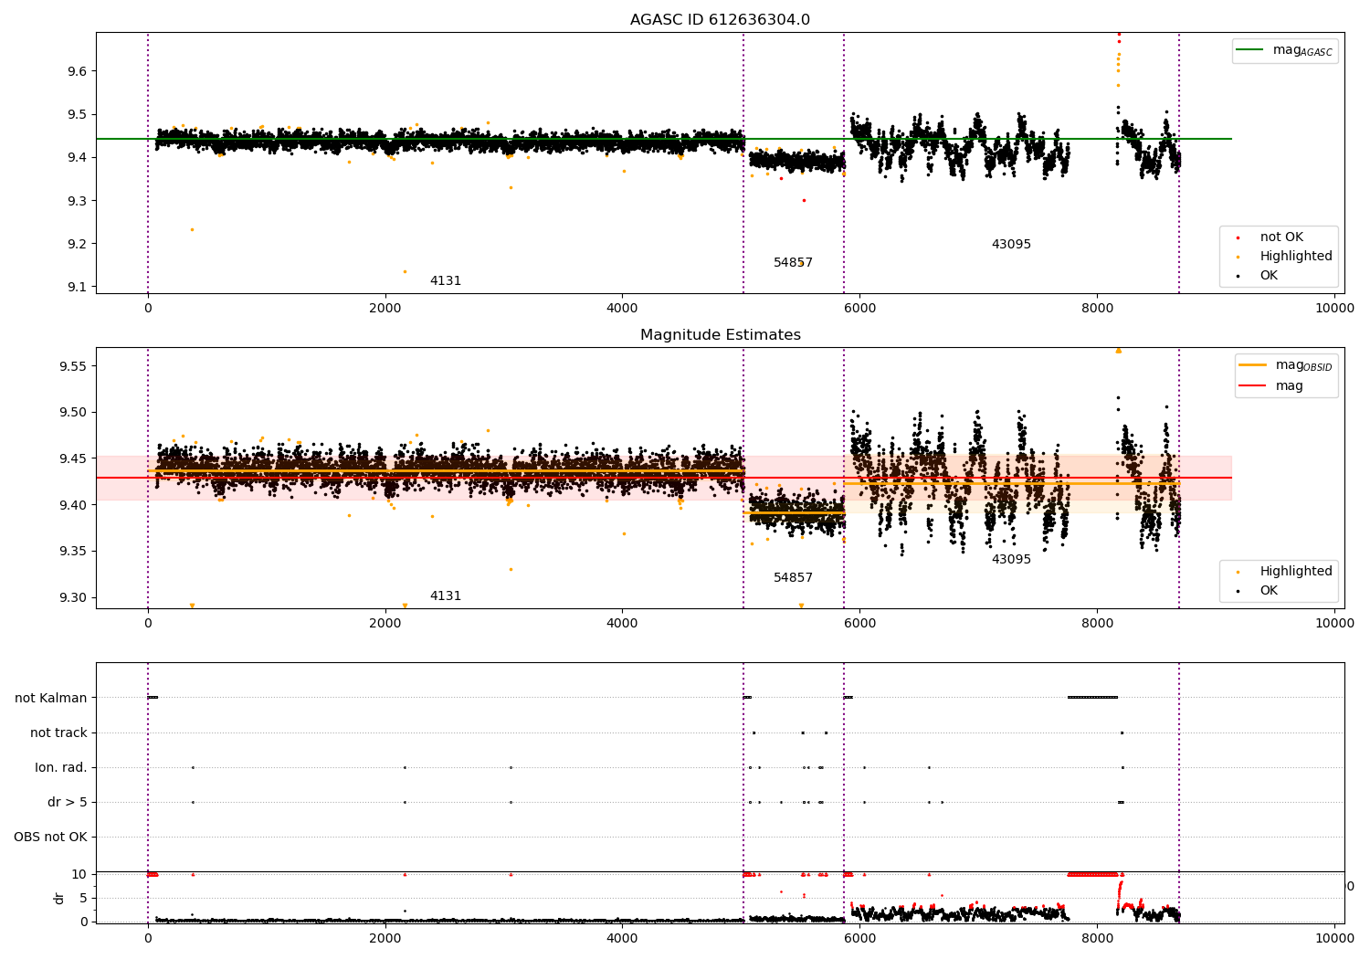Screen dimensions: 1370x959
Task: Click the red 'mag' legend entry in middle plot
Action: (1271, 385)
